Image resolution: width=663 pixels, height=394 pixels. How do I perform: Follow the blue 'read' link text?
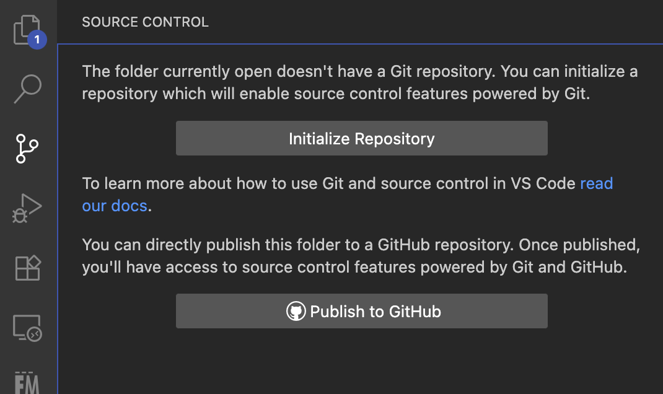pyautogui.click(x=596, y=183)
